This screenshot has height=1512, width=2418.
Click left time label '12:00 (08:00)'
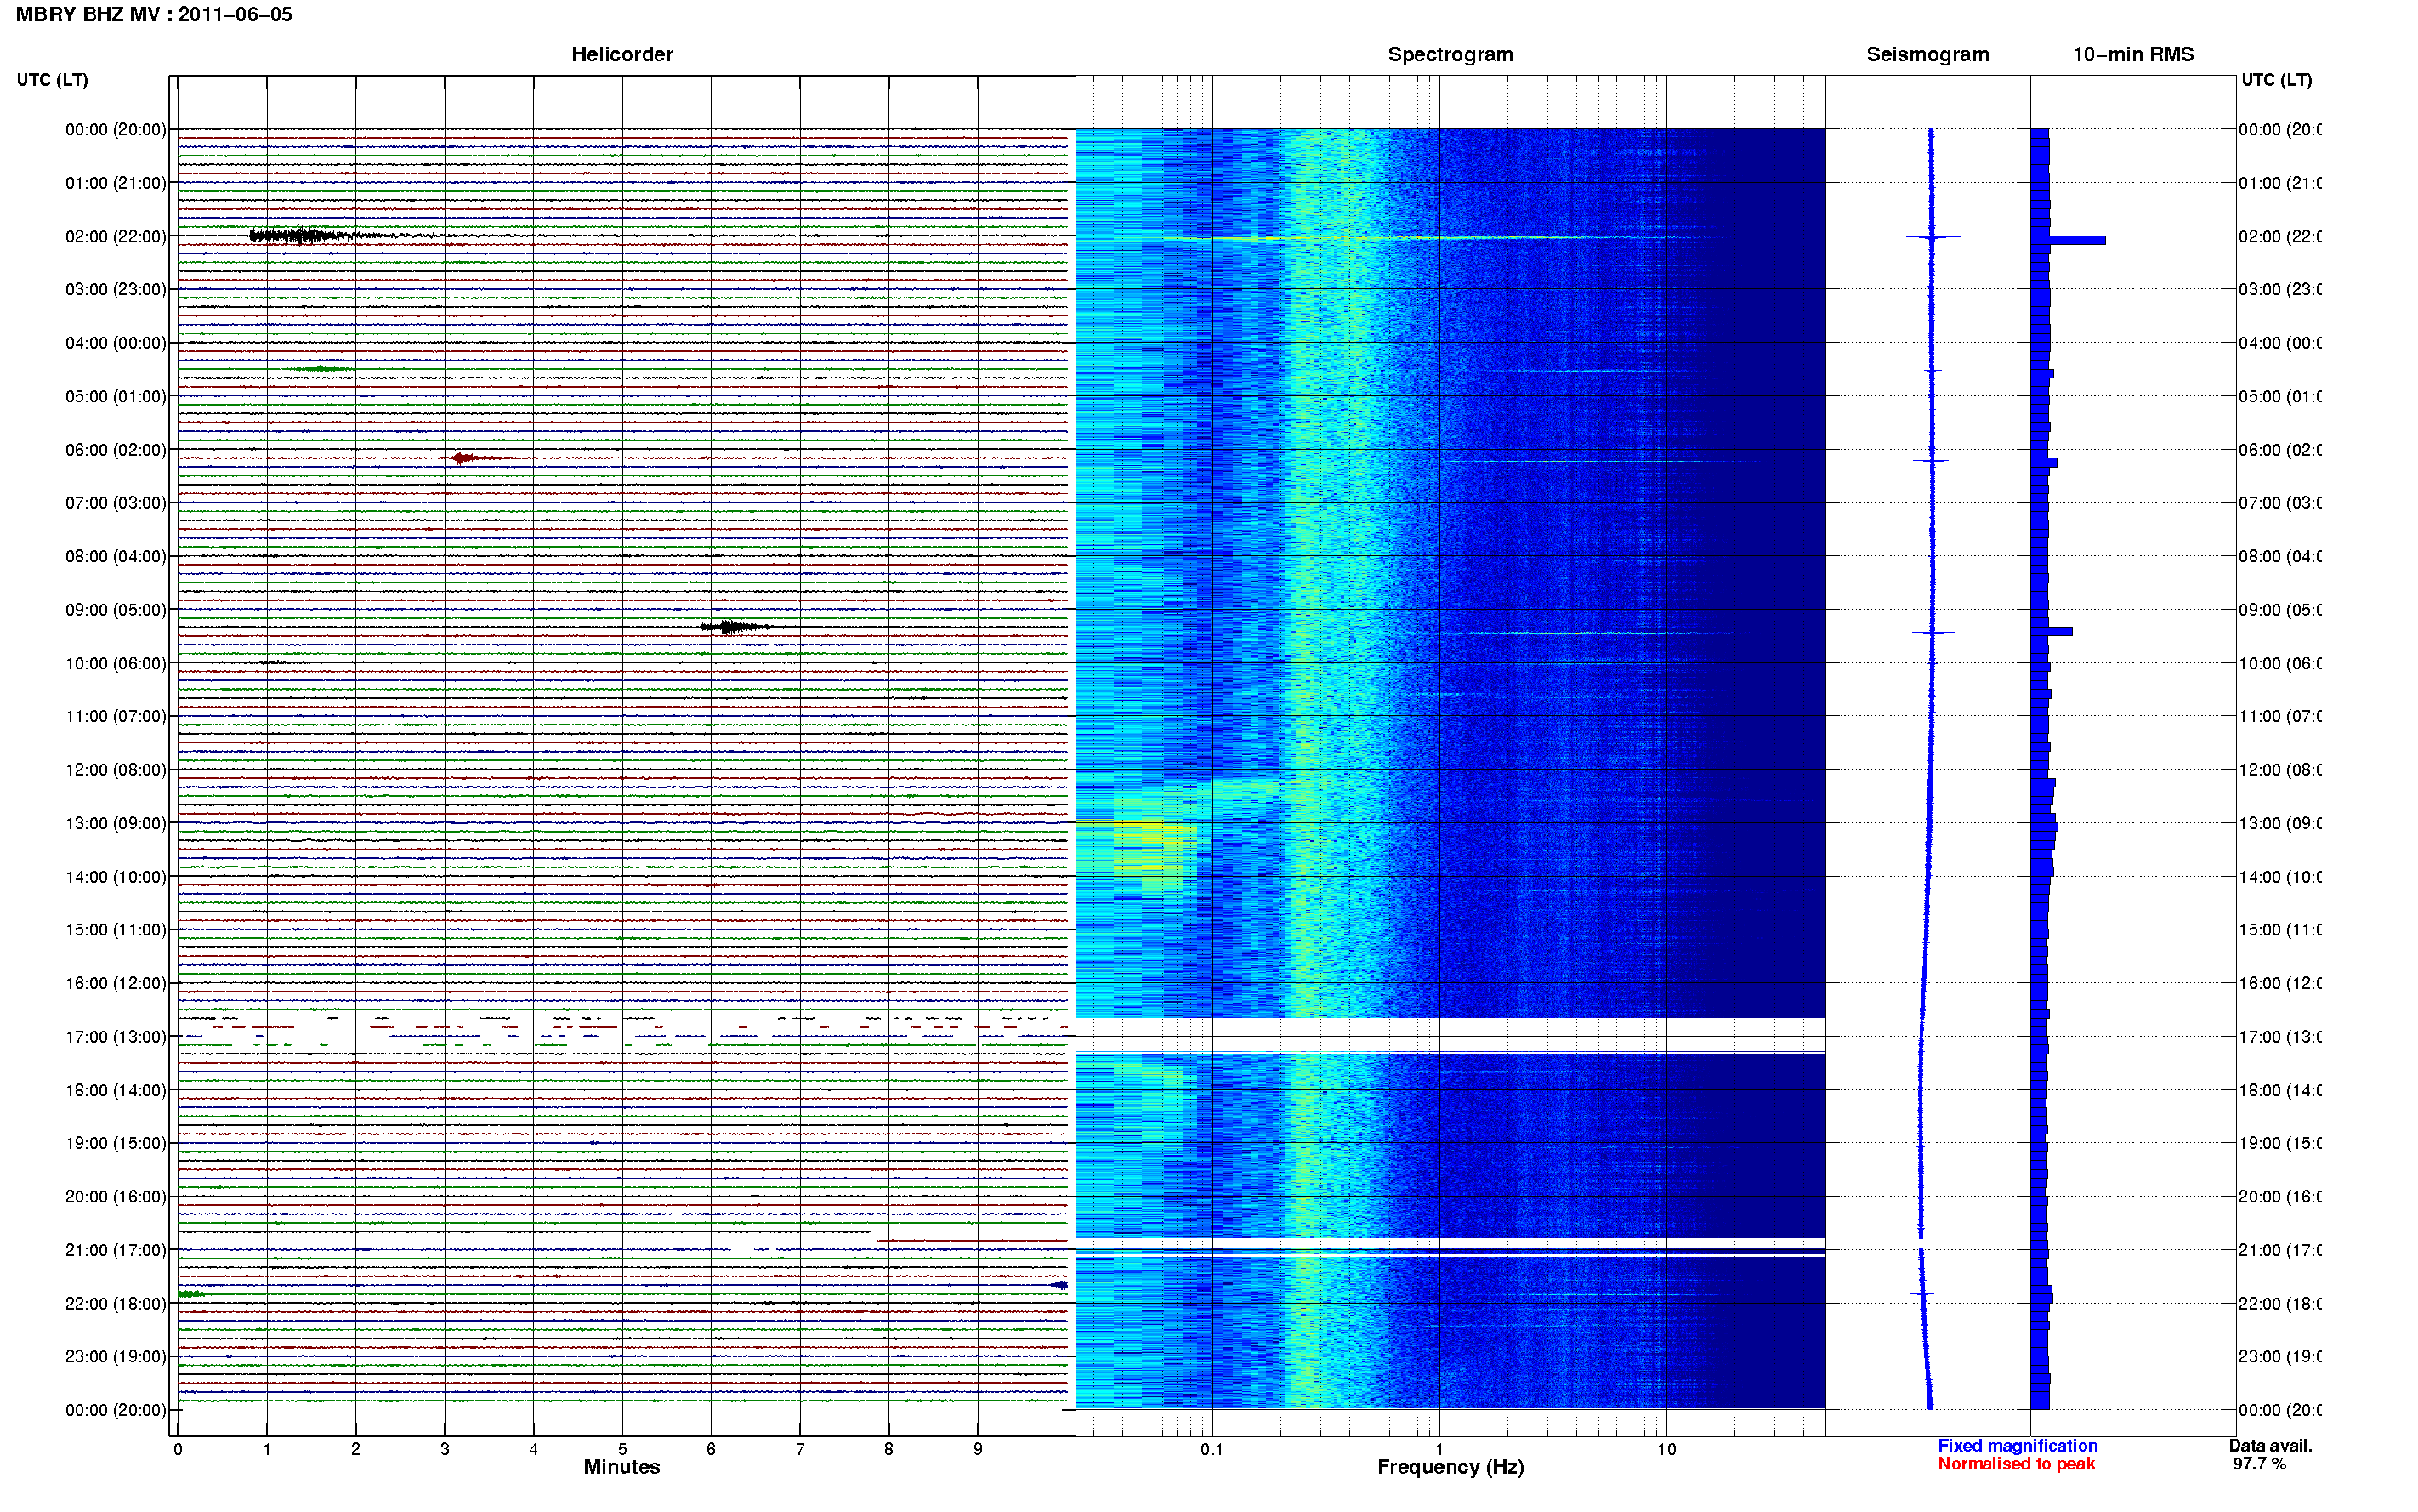coord(116,770)
